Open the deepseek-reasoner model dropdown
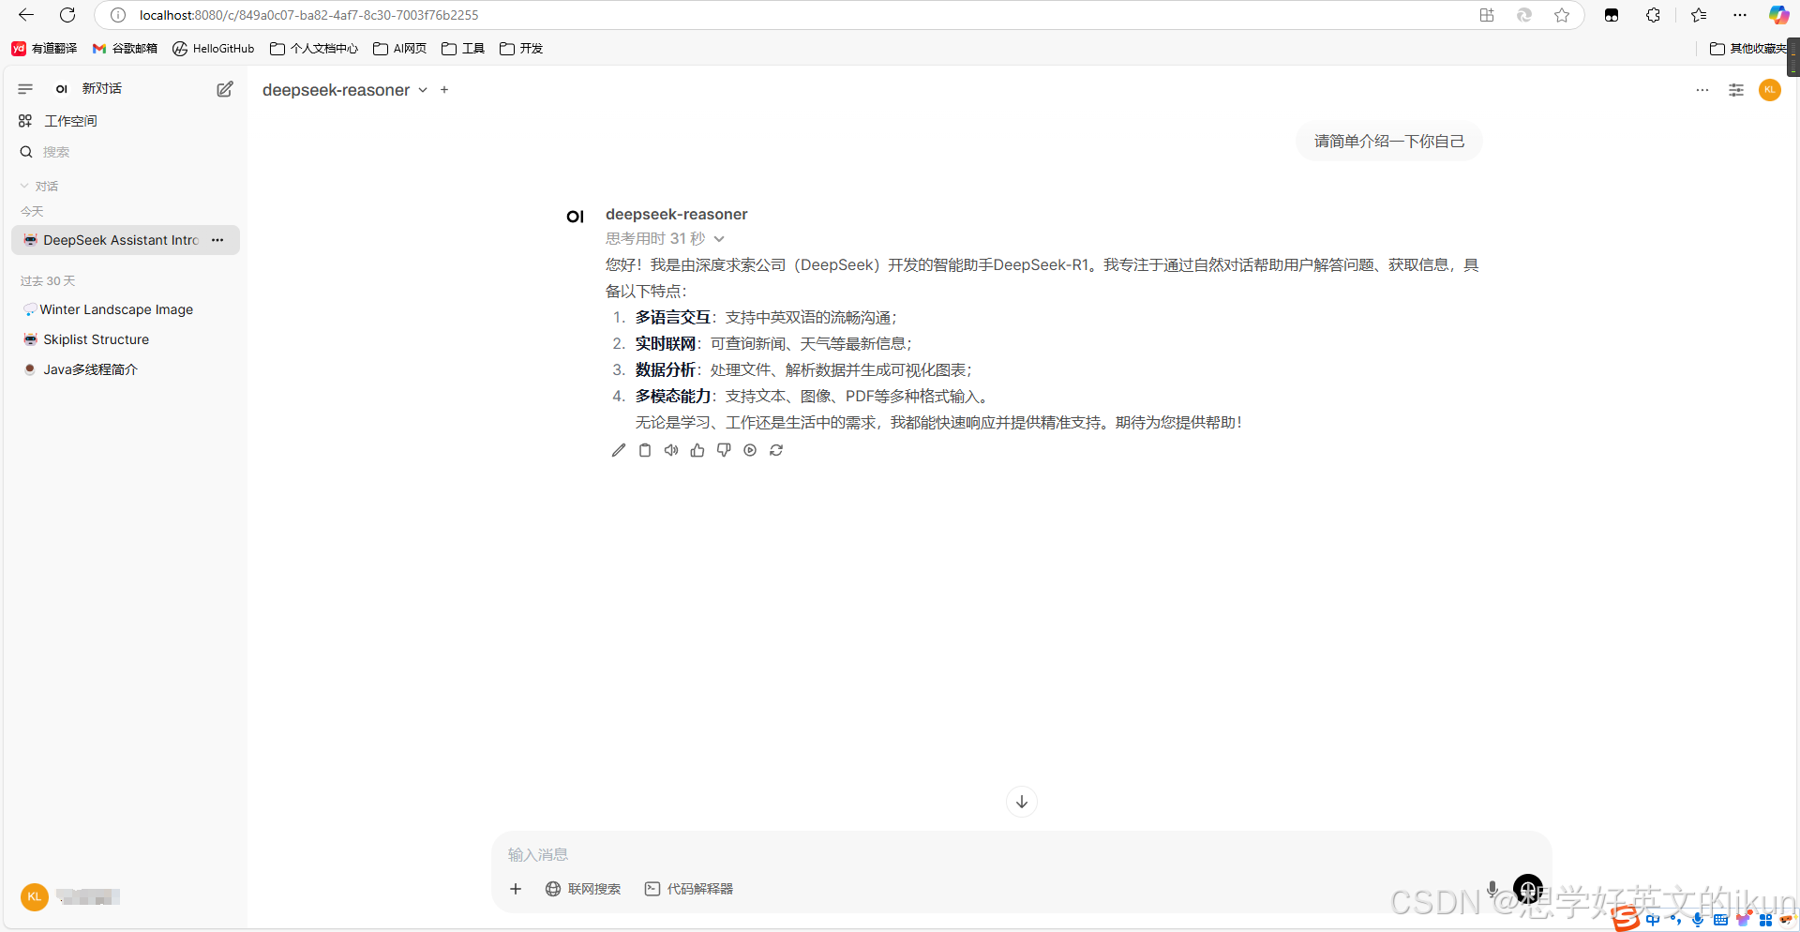Viewport: 1800px width, 932px height. [345, 90]
